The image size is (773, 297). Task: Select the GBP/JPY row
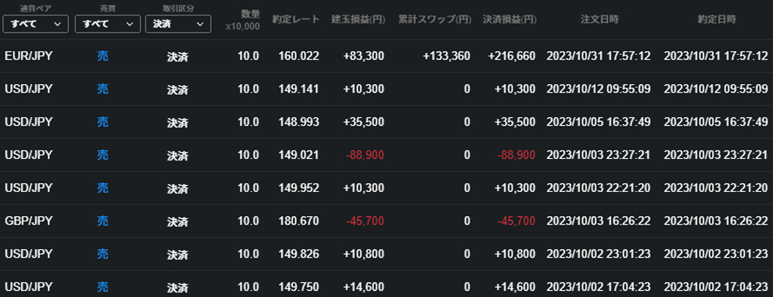click(386, 221)
